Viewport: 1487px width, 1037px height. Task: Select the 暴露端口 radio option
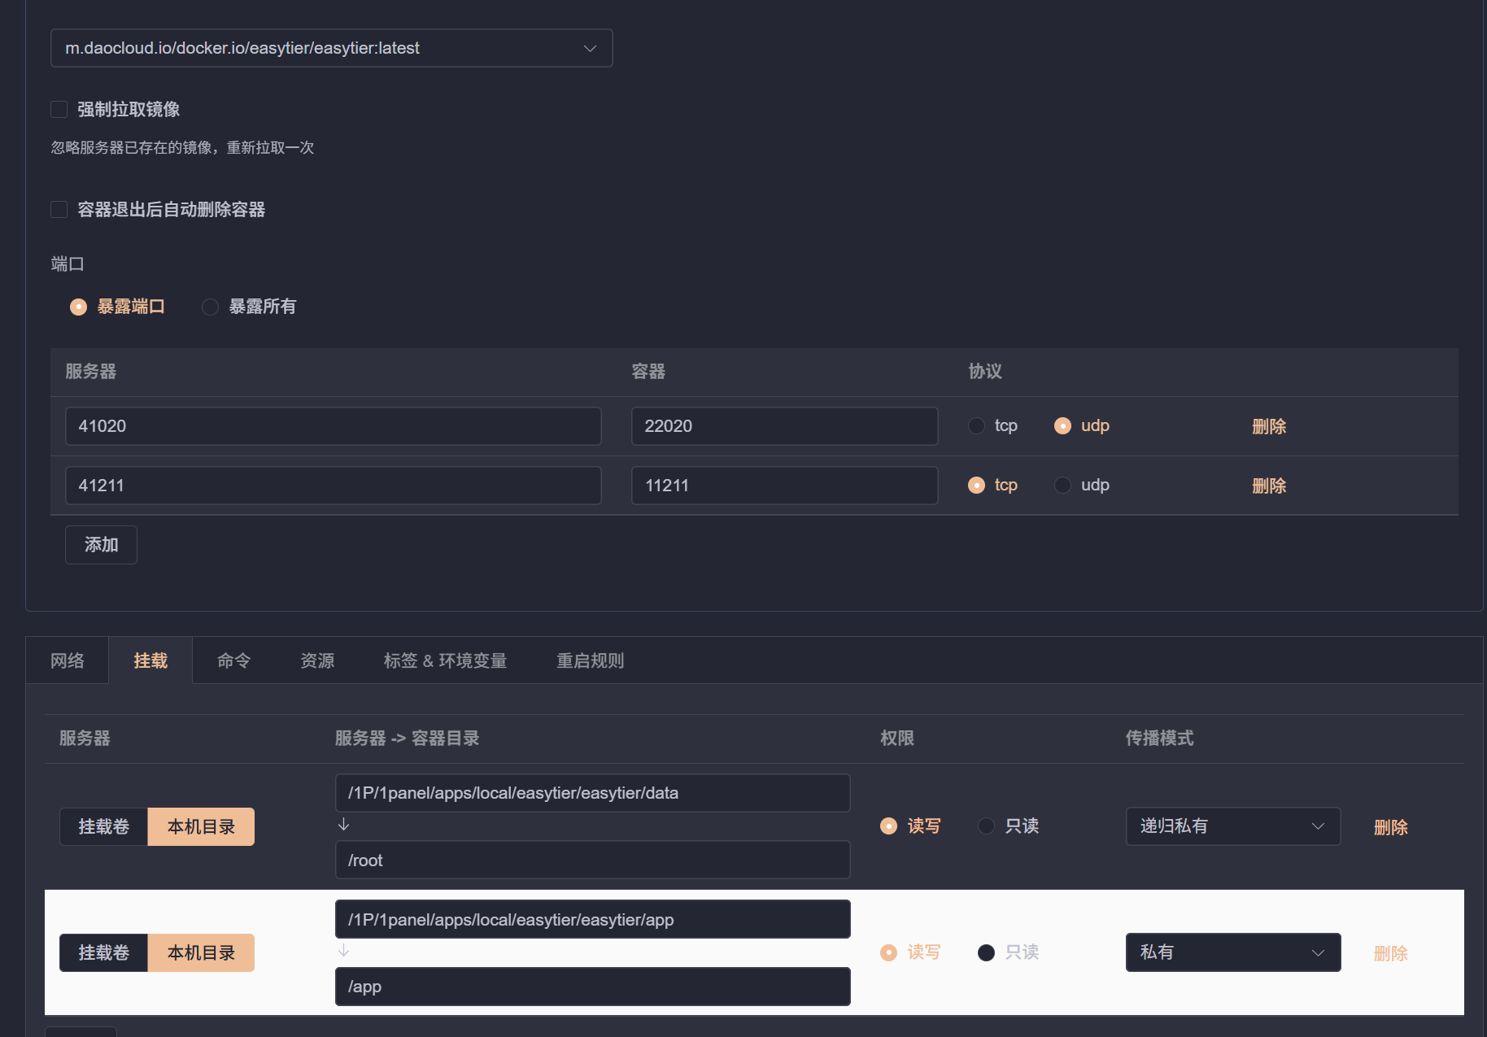[79, 307]
